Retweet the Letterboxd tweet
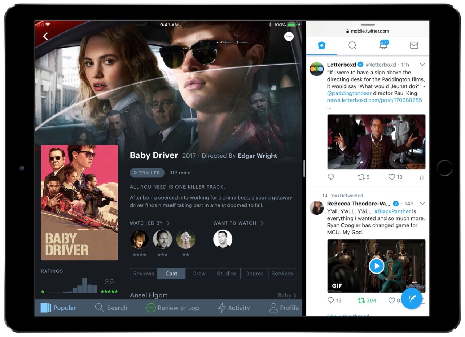465x337 pixels. [363, 177]
